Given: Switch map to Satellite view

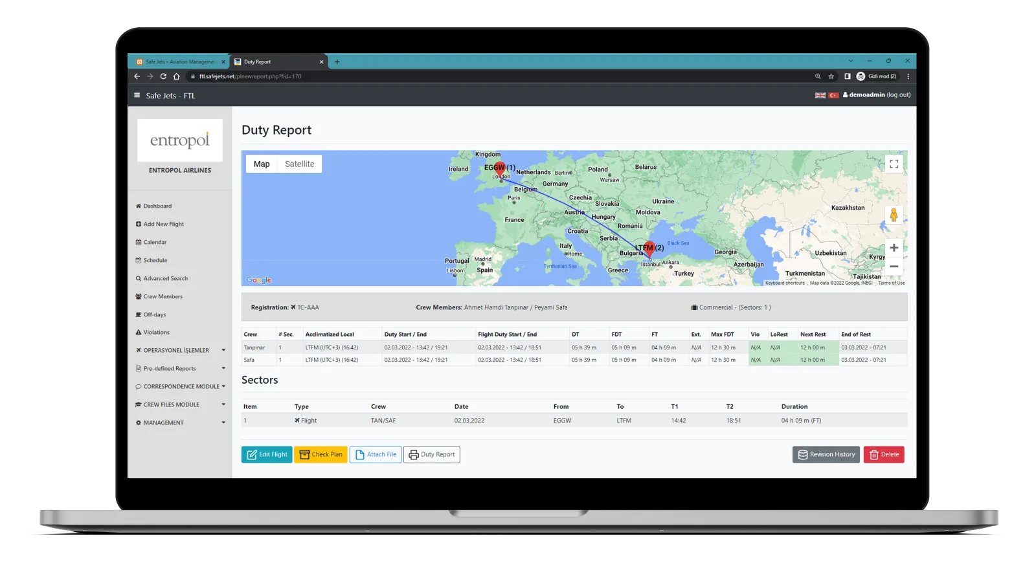Looking at the screenshot, I should click(x=300, y=164).
